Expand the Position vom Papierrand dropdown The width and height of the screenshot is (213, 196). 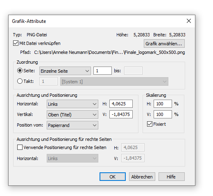[x=73, y=125]
